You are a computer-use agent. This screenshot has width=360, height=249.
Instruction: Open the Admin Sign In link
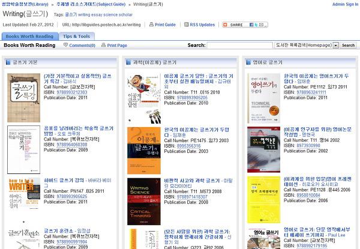[x=345, y=4]
